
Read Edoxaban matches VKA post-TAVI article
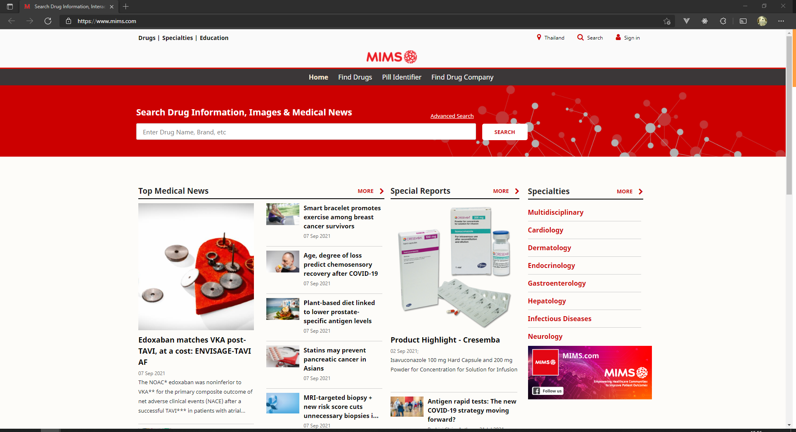(x=194, y=351)
